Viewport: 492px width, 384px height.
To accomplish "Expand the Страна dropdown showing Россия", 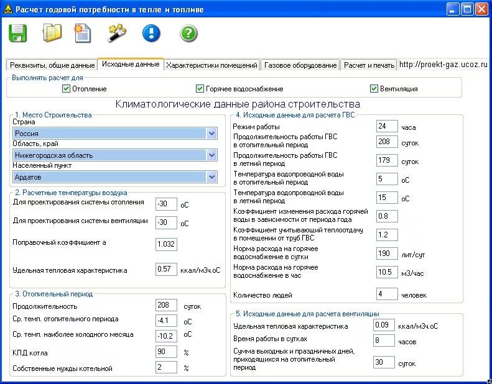I will (x=212, y=134).
